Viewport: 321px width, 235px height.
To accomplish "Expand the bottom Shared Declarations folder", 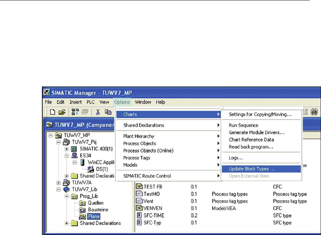I will [x=67, y=223].
